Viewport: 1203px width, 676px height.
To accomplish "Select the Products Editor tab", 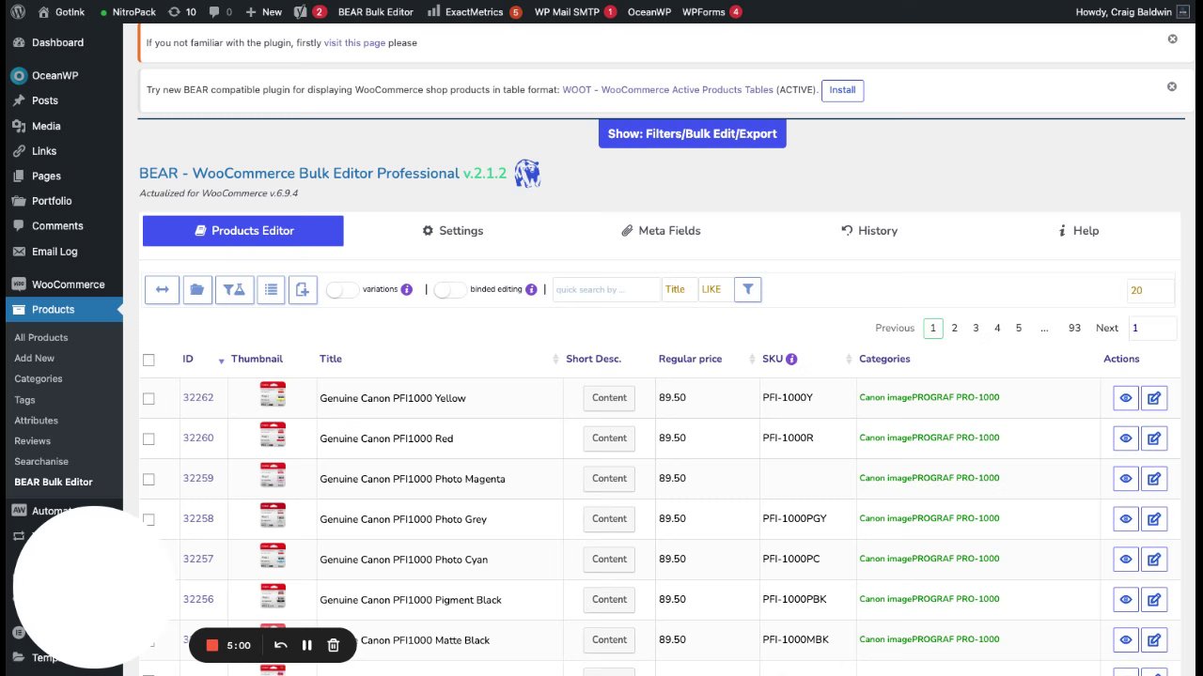I will (x=243, y=231).
